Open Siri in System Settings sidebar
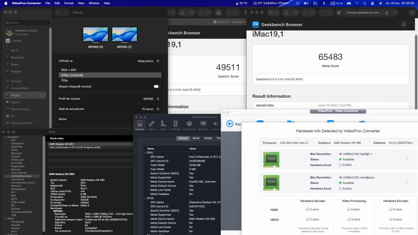The width and height of the screenshot is (418, 235). pos(13,116)
